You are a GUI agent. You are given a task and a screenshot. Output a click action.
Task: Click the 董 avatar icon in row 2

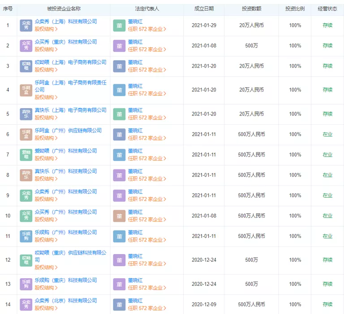pyautogui.click(x=119, y=46)
